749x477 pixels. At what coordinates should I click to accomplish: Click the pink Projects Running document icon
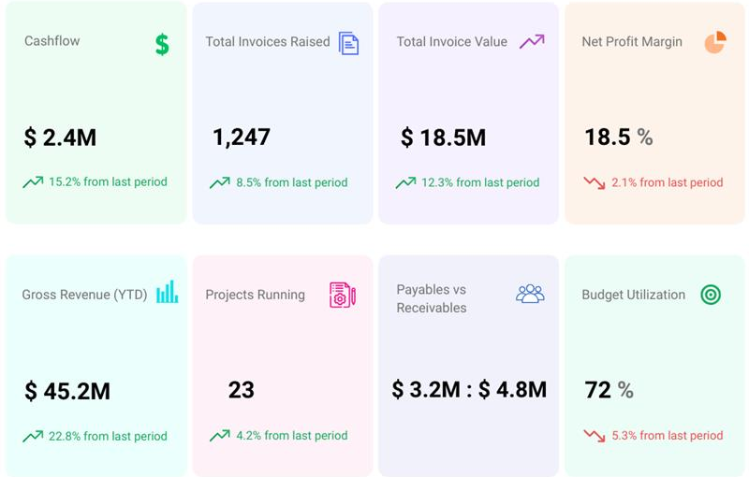click(x=342, y=295)
